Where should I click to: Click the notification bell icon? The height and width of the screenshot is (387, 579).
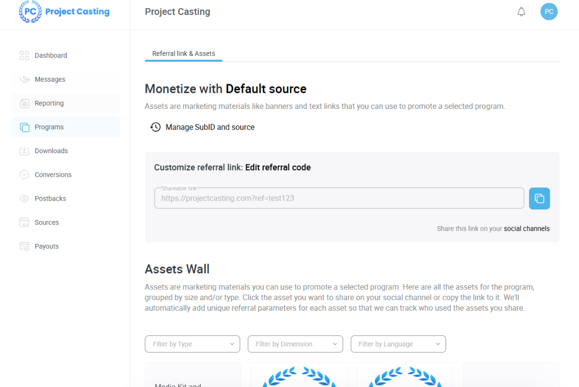point(521,12)
